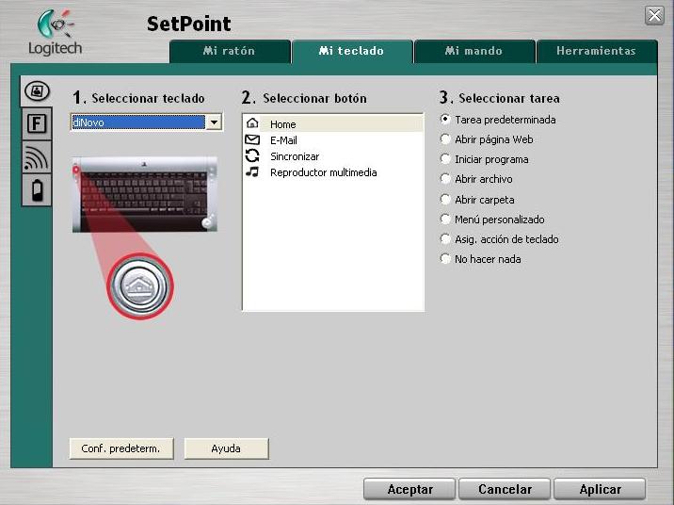Screen dimensions: 674x505
Task: Open the Herramientas tab
Action: click(596, 51)
